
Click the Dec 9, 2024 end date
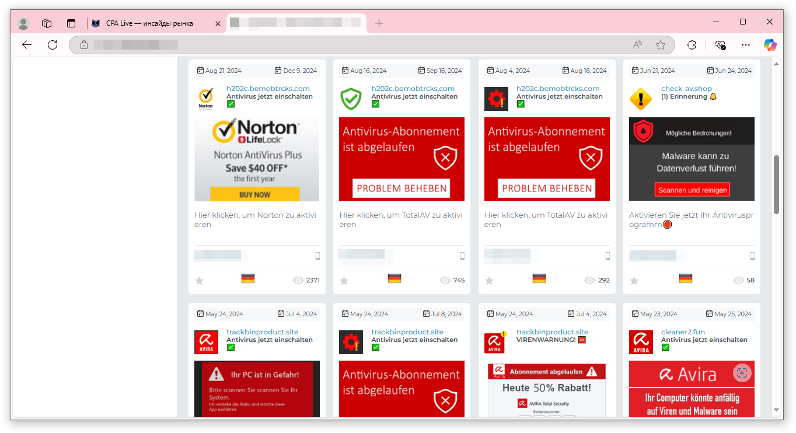coord(296,71)
